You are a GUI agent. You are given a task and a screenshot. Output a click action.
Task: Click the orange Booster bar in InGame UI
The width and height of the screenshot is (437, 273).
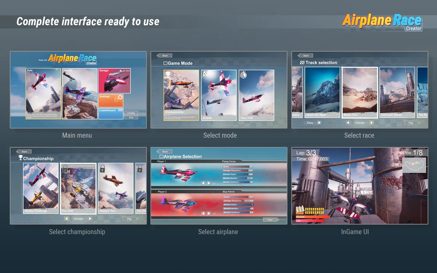pyautogui.click(x=312, y=217)
